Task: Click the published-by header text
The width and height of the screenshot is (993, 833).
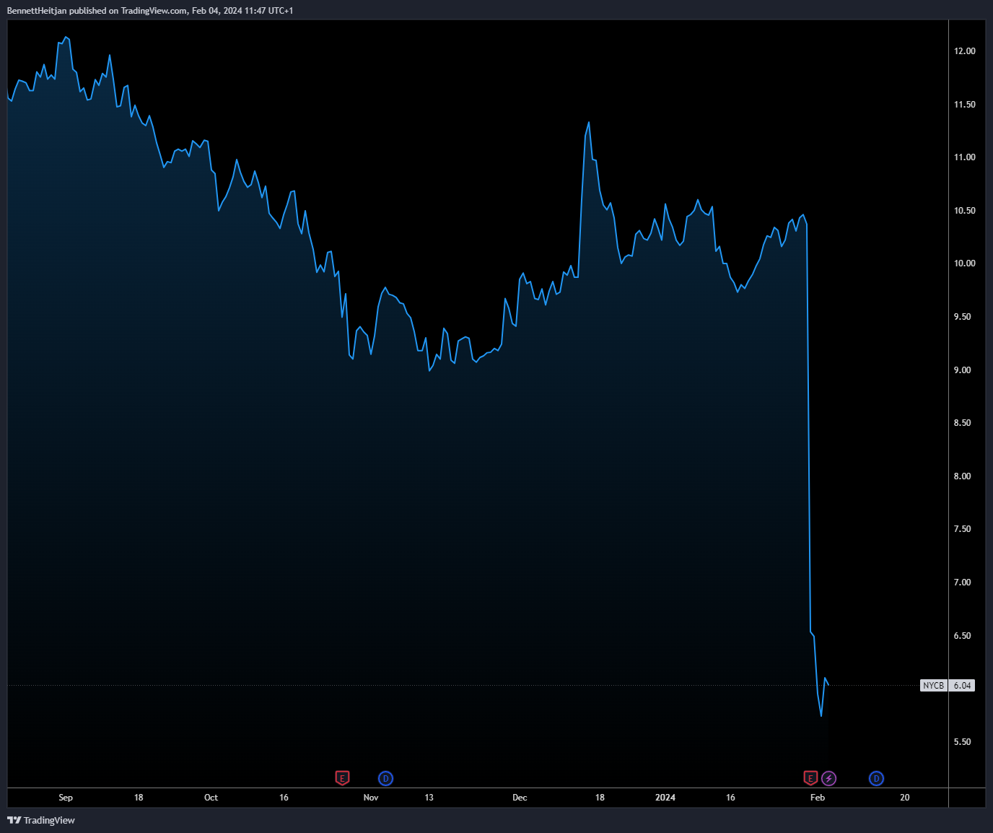Action: (150, 11)
